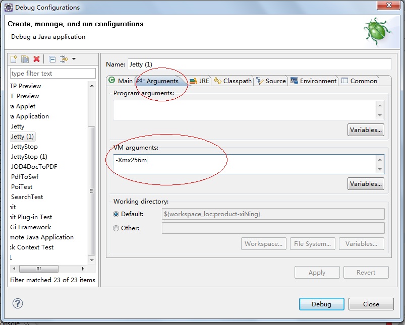Open the help question mark icon

[18, 303]
